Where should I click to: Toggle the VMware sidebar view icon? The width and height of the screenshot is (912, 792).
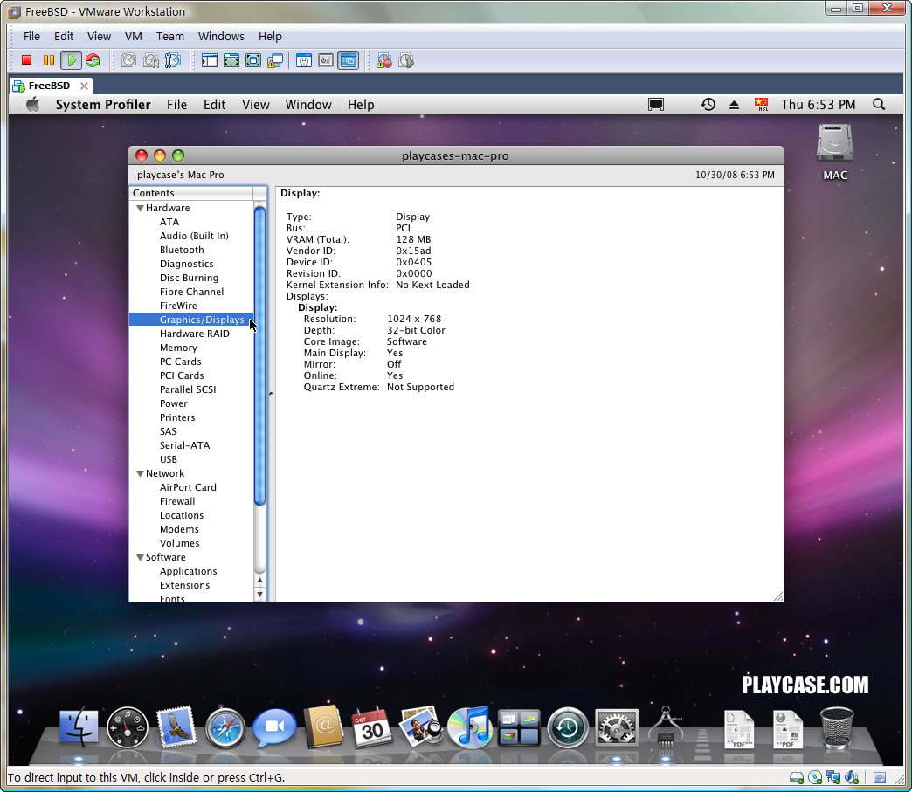tap(210, 60)
